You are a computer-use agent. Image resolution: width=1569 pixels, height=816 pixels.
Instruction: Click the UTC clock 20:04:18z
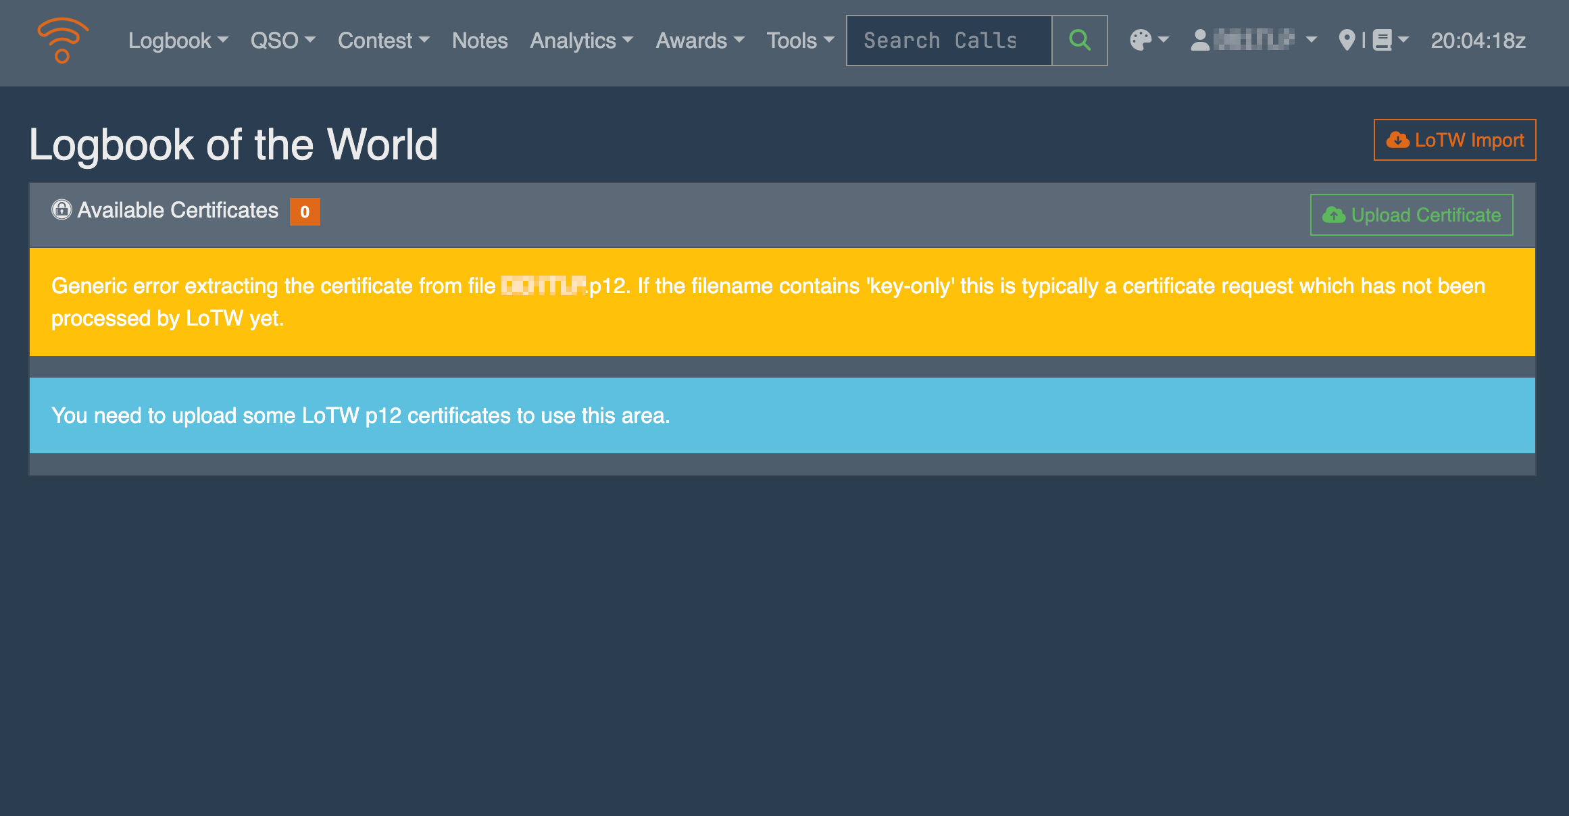click(x=1478, y=41)
